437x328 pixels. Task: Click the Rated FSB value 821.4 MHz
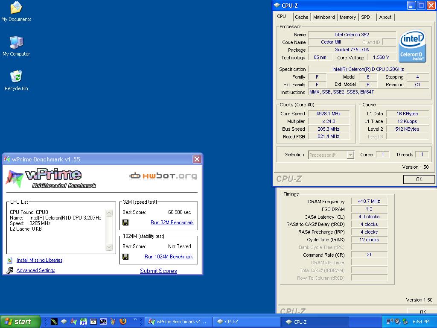point(329,137)
